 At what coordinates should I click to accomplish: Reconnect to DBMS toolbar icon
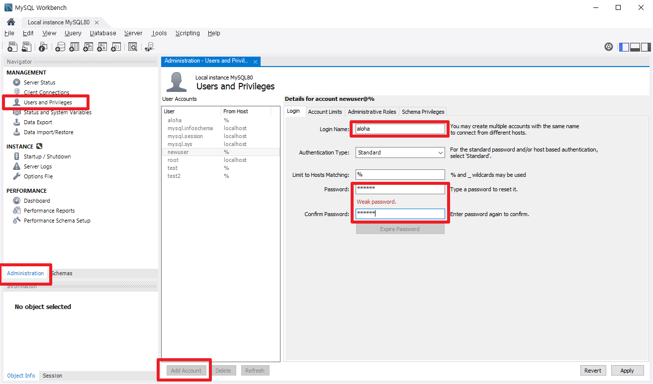coord(149,47)
